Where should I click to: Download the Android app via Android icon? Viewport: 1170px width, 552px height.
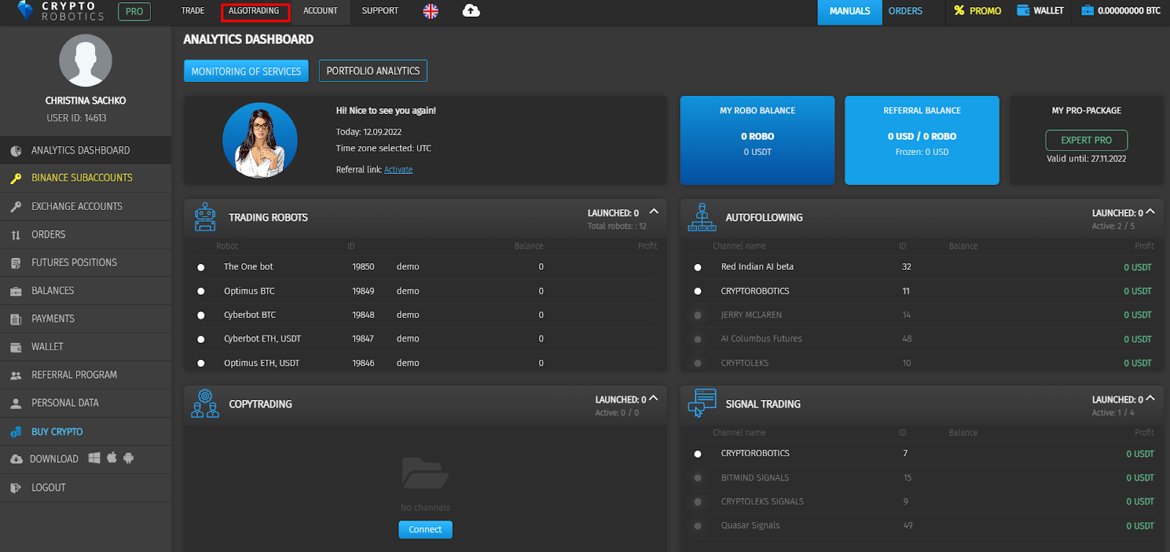(129, 458)
